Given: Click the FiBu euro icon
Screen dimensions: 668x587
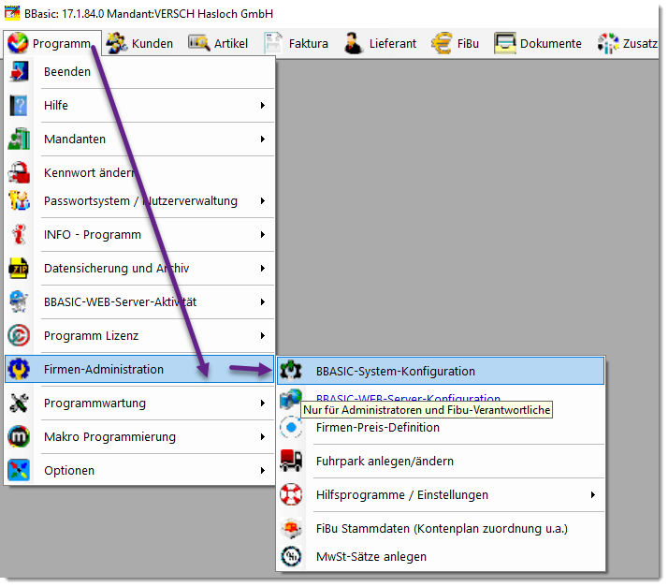Looking at the screenshot, I should coord(442,43).
